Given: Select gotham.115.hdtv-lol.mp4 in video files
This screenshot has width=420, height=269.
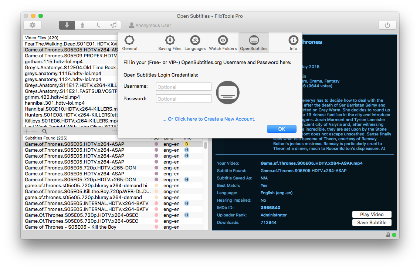Looking at the screenshot, I should coord(71,61).
